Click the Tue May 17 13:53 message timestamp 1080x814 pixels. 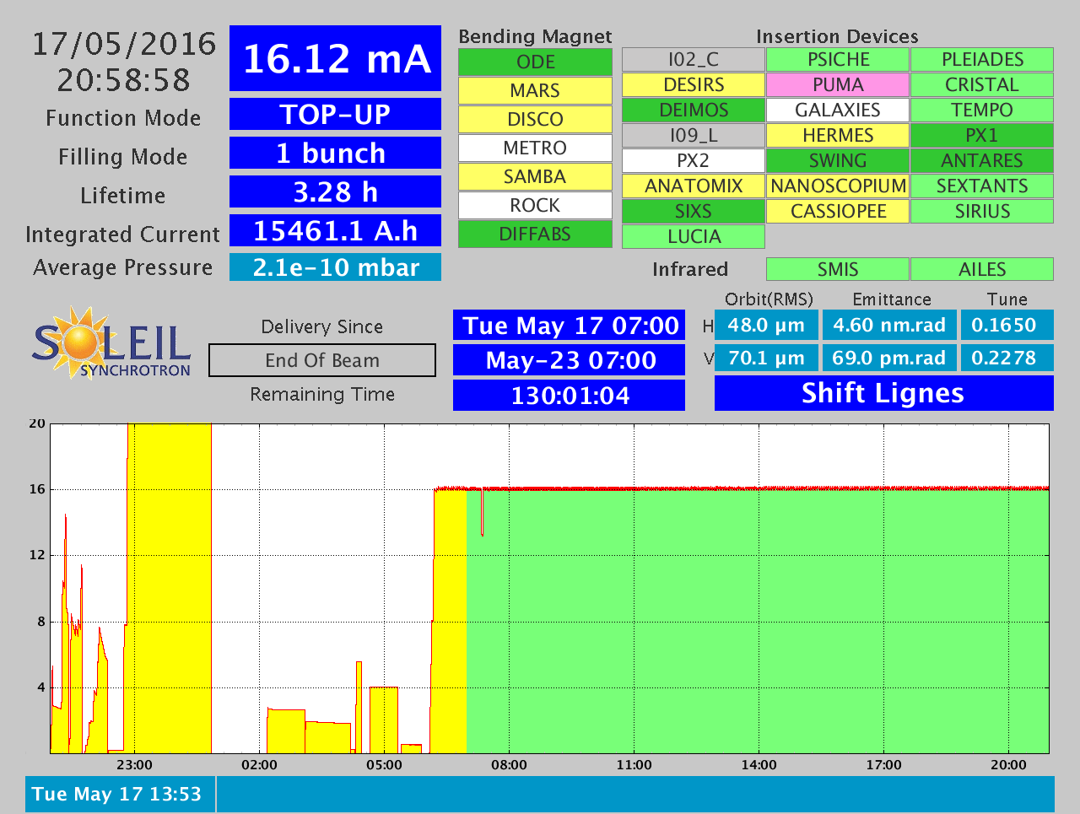(120, 795)
